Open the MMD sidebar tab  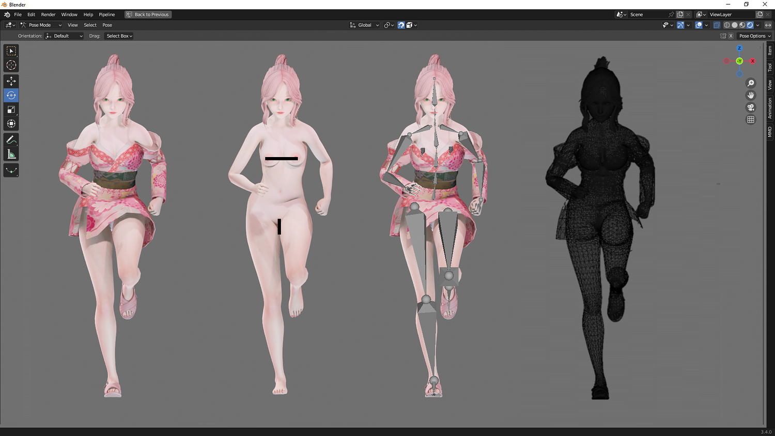pyautogui.click(x=770, y=132)
